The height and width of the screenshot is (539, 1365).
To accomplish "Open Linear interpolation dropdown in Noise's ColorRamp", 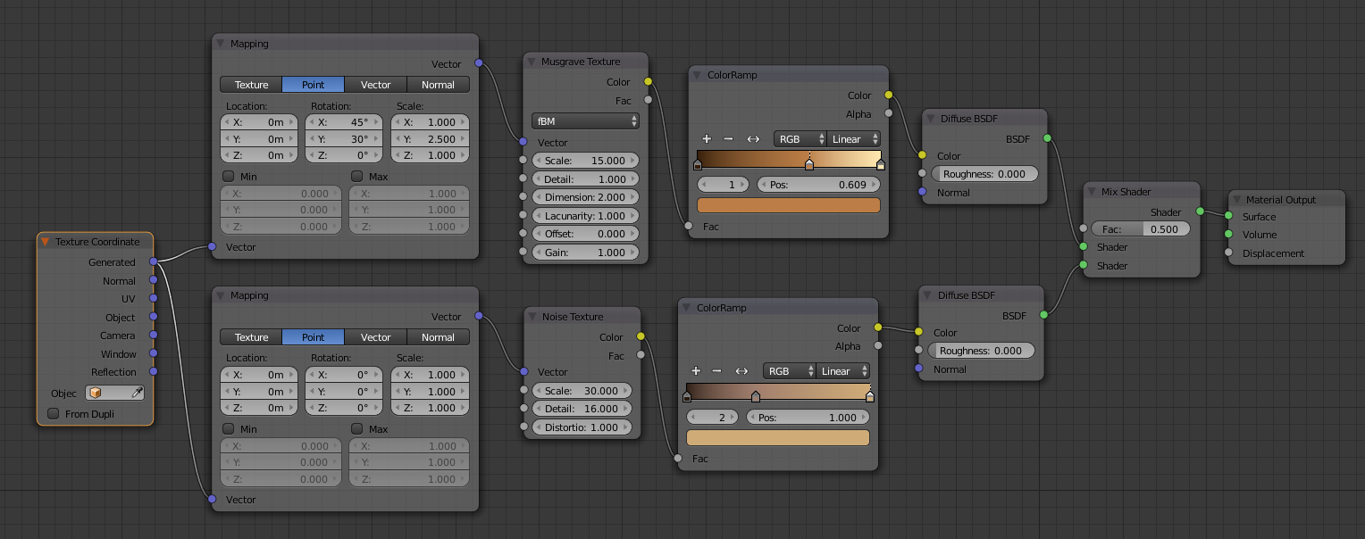I will 843,371.
